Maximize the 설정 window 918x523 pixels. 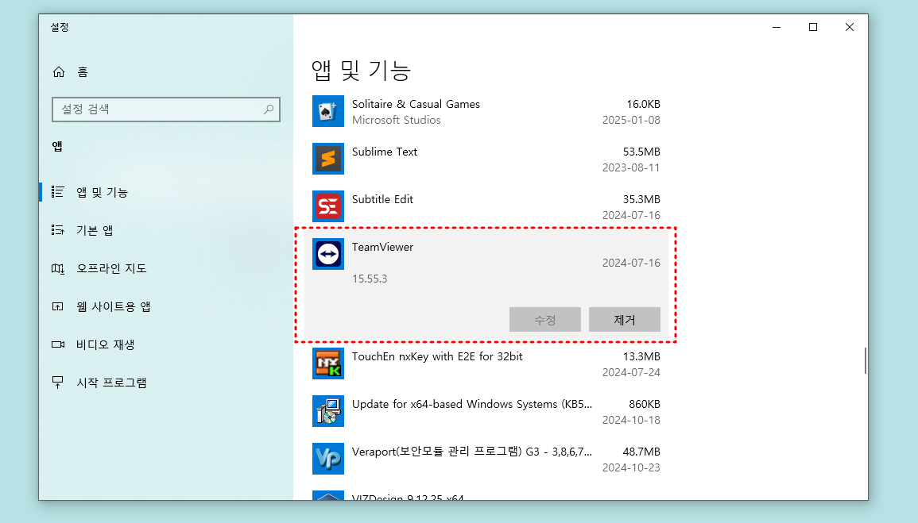(x=812, y=27)
